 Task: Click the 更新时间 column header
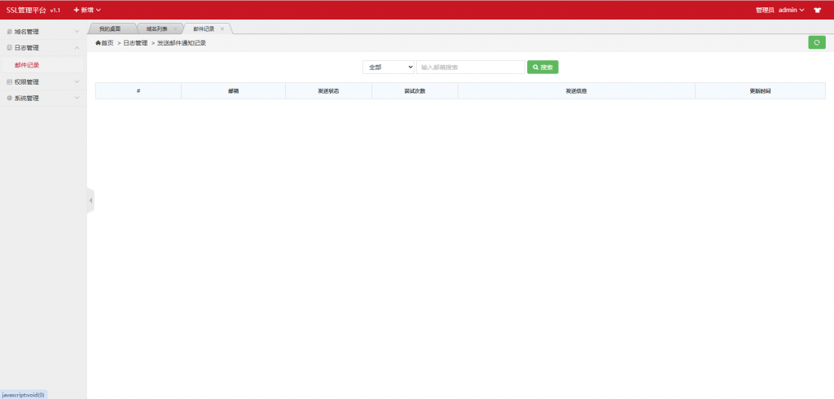[760, 91]
